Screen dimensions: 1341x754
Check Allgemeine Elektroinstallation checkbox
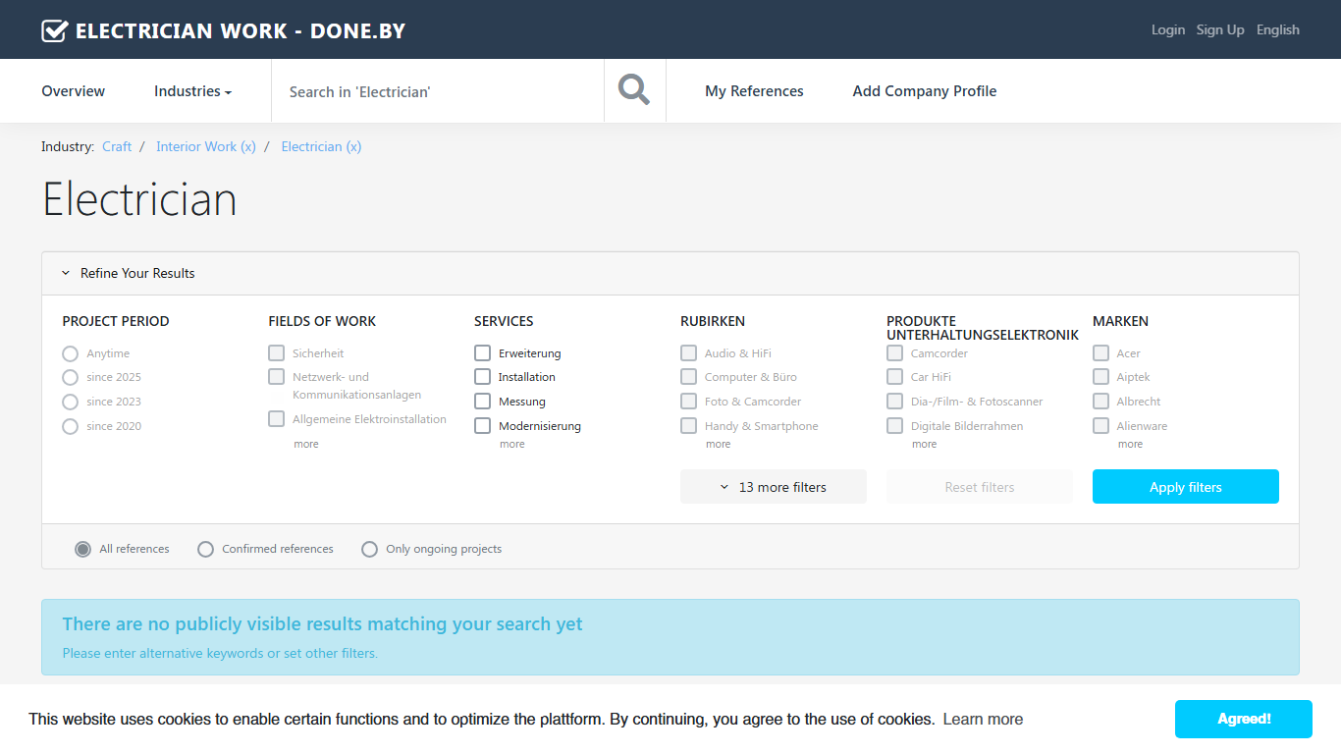[x=277, y=418]
